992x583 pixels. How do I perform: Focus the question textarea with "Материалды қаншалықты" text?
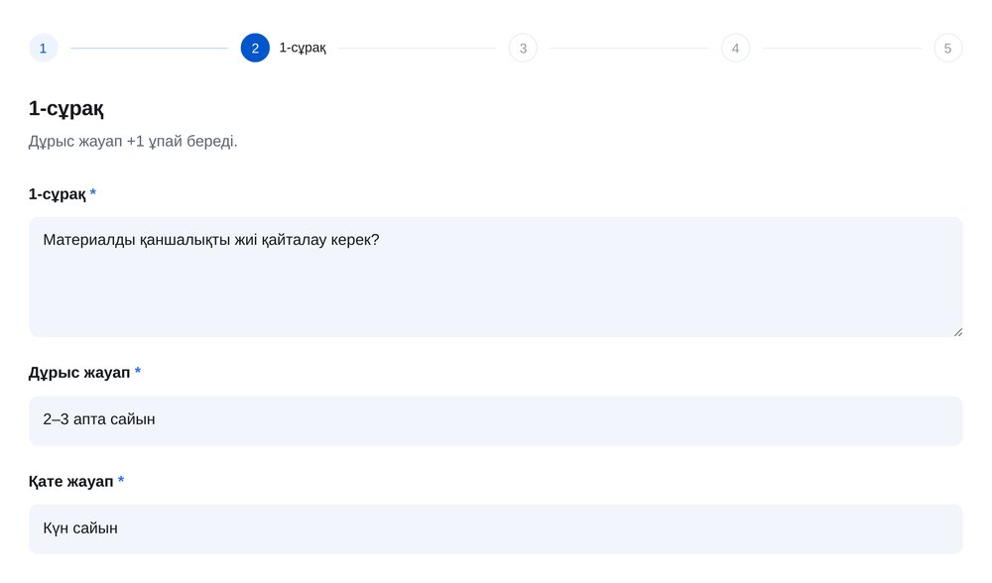[x=496, y=277]
